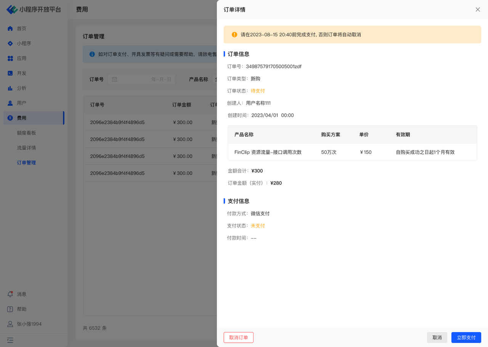Click the first order row 2096e2384b9f4f4896d5
Screen dimensions: 488x347
click(117, 122)
